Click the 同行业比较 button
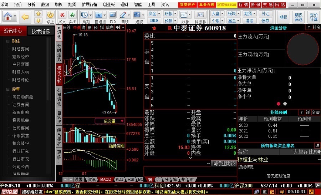The image size is (321, 195). coord(224,164)
